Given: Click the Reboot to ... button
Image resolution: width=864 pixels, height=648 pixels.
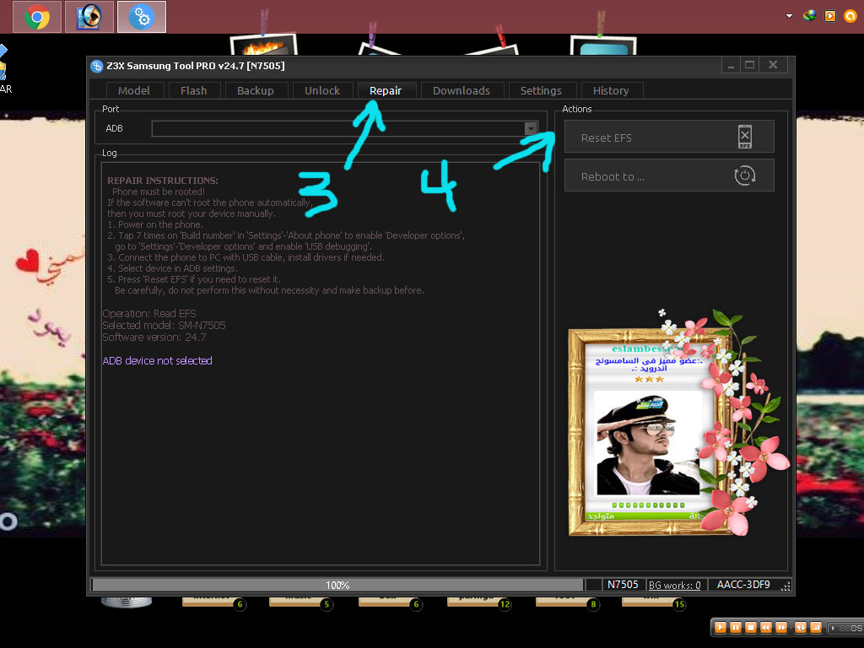Looking at the screenshot, I should click(669, 175).
